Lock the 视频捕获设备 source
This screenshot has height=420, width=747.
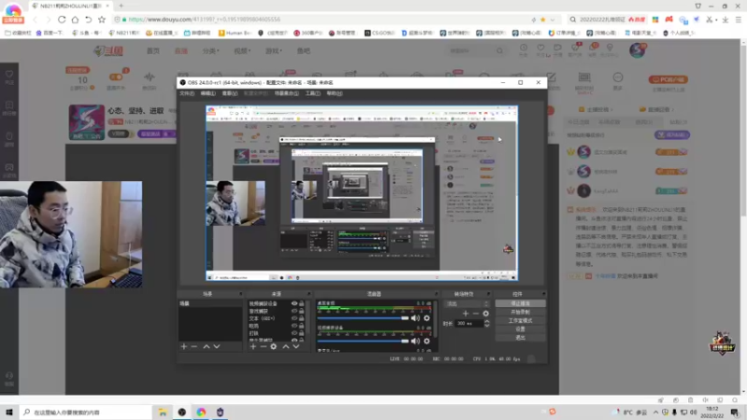point(302,303)
